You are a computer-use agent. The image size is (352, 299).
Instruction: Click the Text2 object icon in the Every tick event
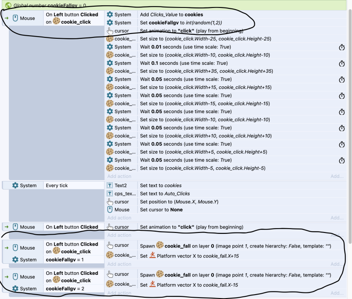coord(110,186)
